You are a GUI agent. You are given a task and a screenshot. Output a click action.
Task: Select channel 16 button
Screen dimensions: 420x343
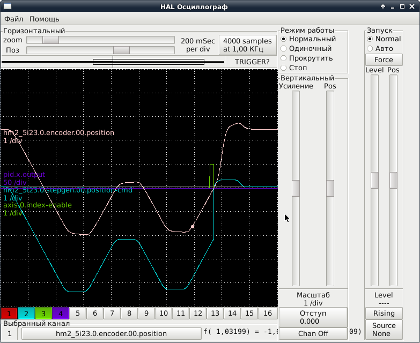(x=267, y=314)
